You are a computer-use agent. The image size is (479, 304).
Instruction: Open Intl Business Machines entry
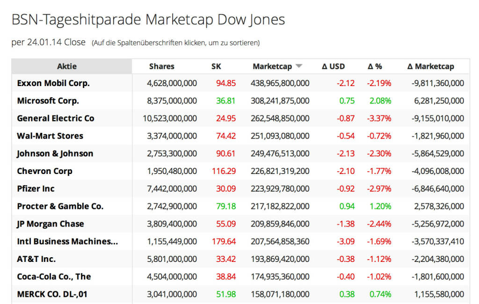tap(67, 241)
